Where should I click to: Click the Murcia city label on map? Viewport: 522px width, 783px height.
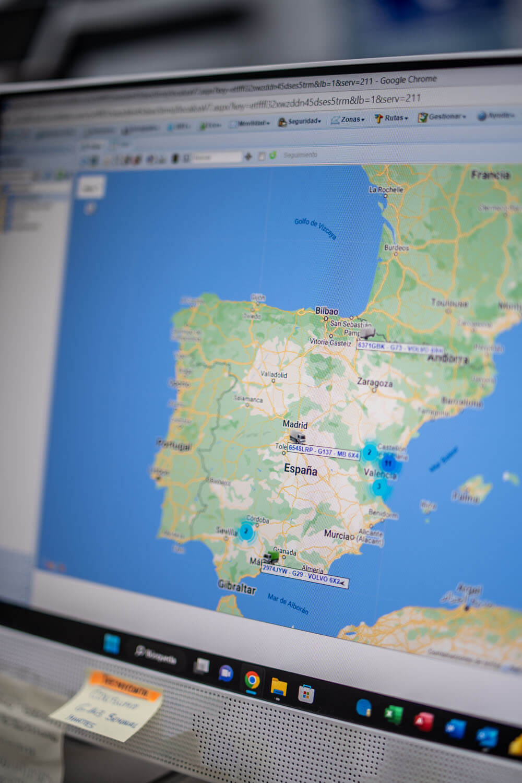pyautogui.click(x=337, y=535)
